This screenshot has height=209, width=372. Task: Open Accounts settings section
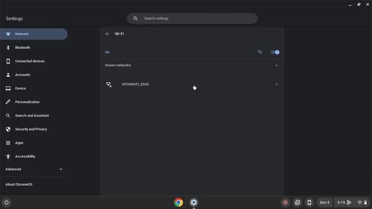point(34,75)
